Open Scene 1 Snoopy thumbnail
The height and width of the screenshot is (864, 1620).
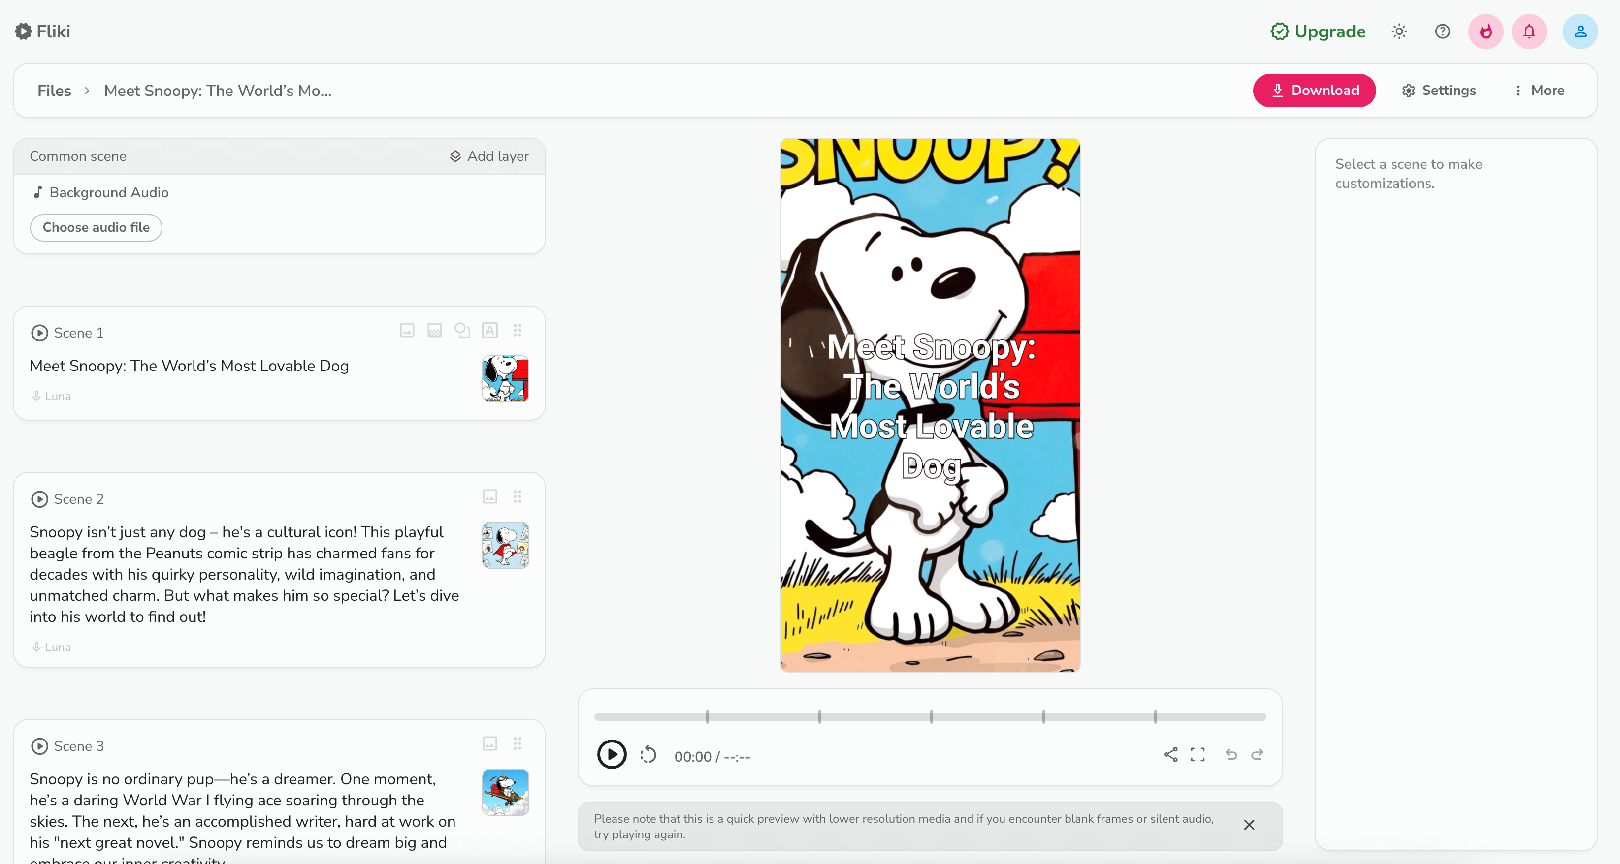pyautogui.click(x=506, y=379)
